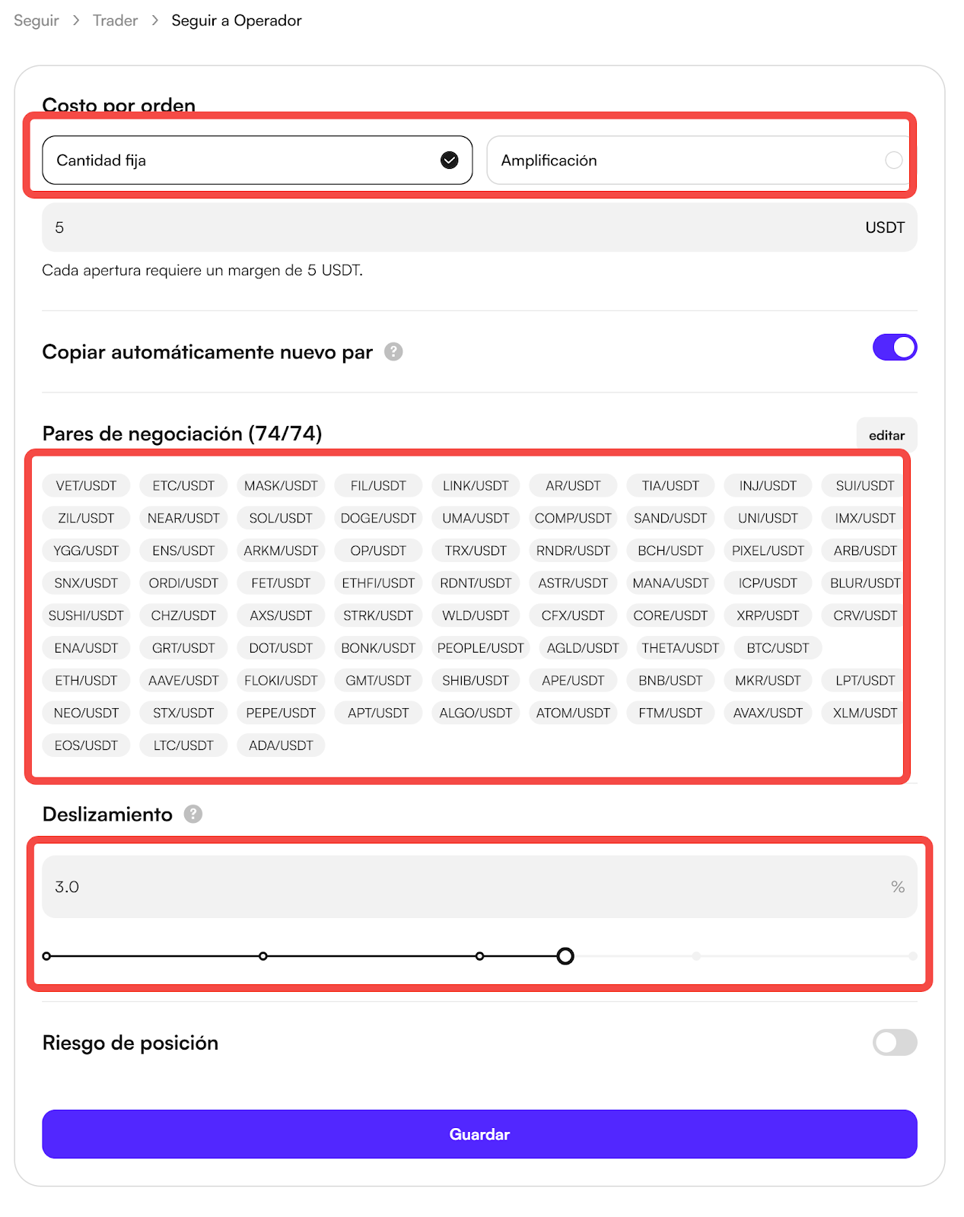Focus the slippage percentage input field

coord(457,887)
